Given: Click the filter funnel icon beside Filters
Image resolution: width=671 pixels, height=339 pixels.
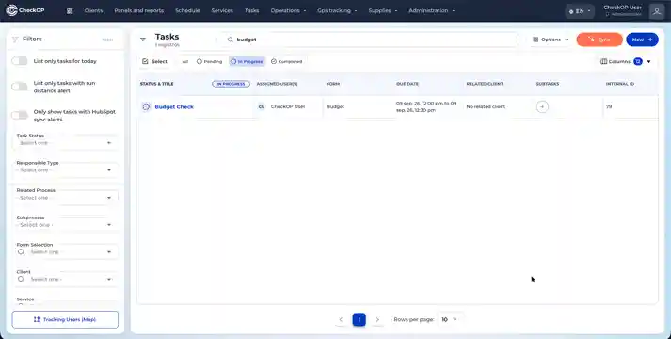Looking at the screenshot, I should click(15, 40).
